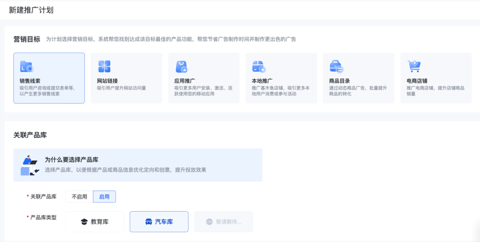This screenshot has height=242, width=480.
Task: Pick the 商品目录 marketing goal card
Action: click(359, 78)
